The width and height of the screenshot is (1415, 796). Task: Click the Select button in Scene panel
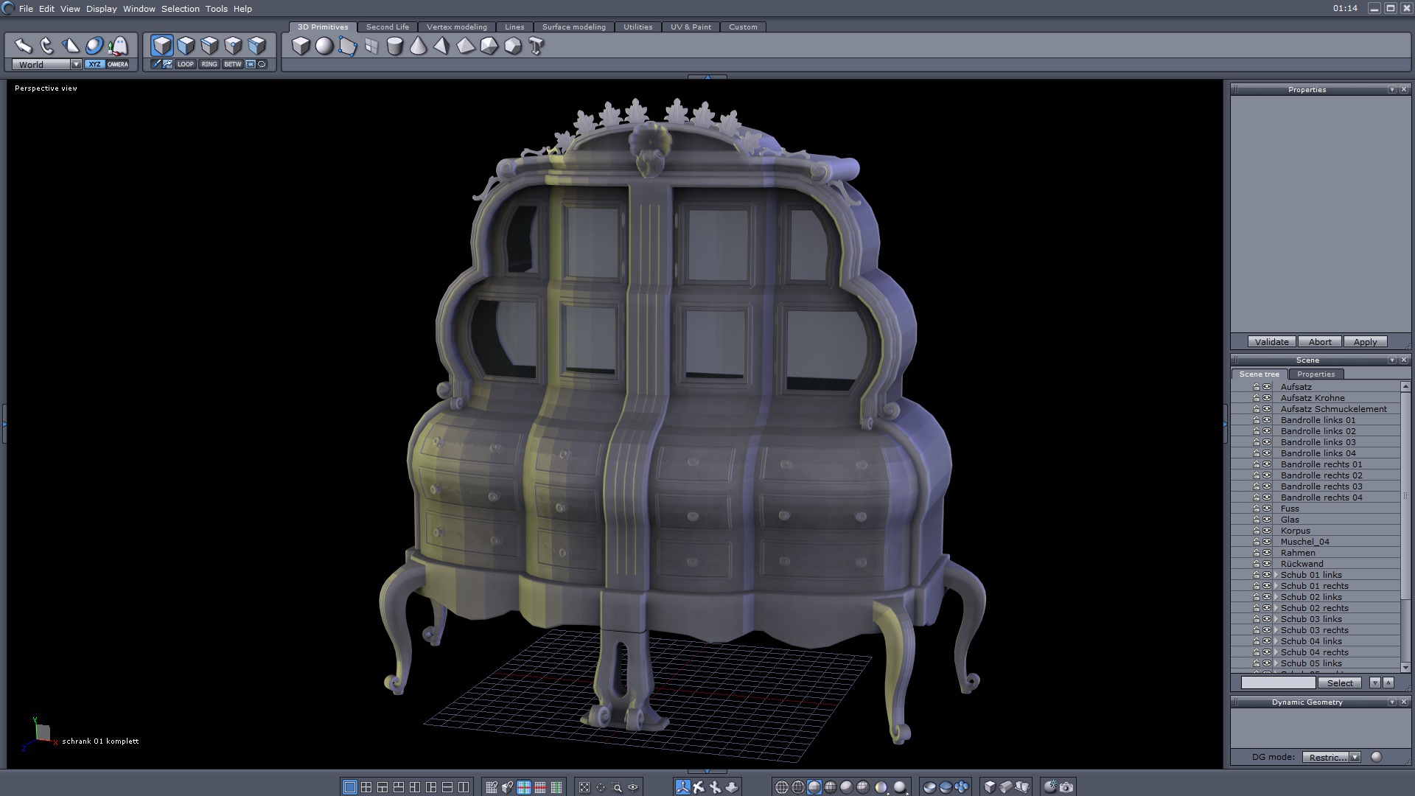pos(1339,683)
